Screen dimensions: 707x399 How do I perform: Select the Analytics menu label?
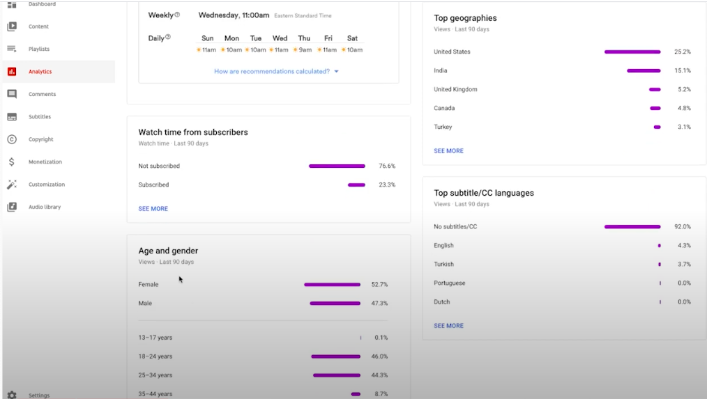tap(40, 72)
